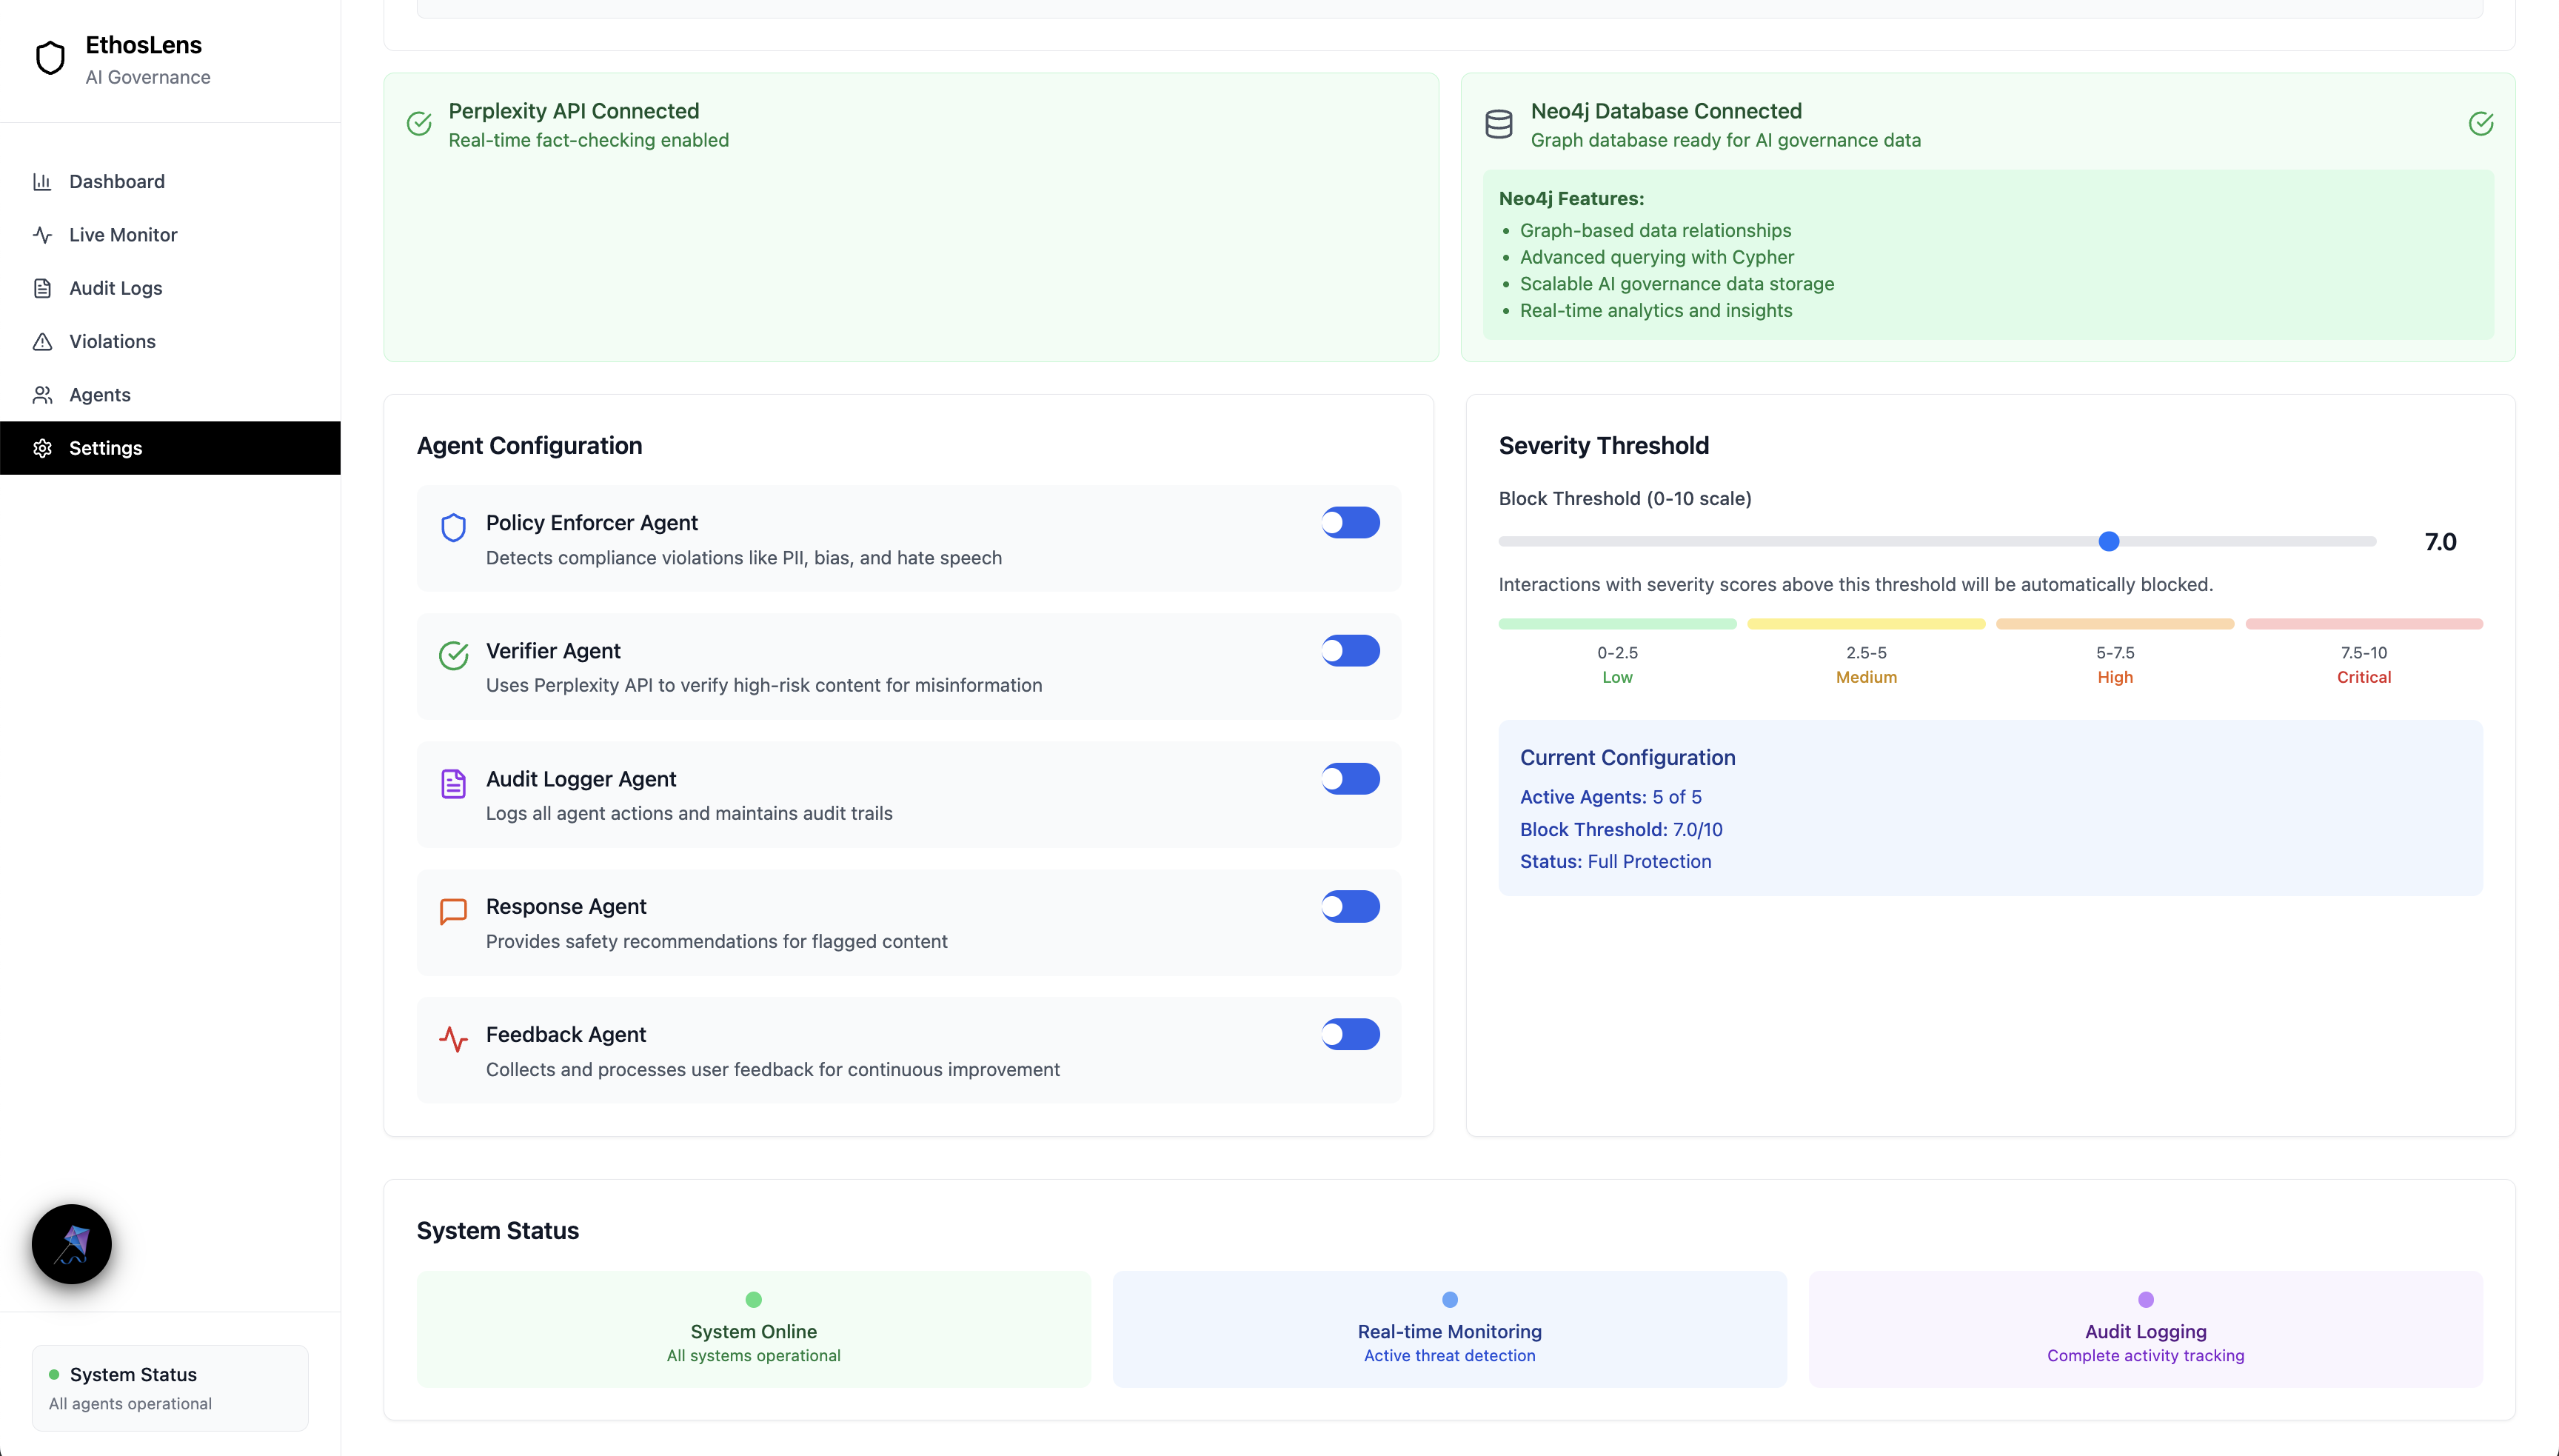Go to the Live Monitor page
The width and height of the screenshot is (2559, 1456).
123,234
